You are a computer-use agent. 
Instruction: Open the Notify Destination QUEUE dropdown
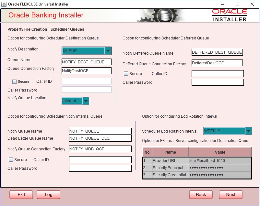tap(87, 51)
